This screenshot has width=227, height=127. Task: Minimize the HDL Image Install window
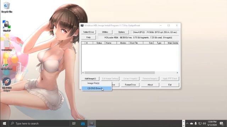click(x=161, y=25)
